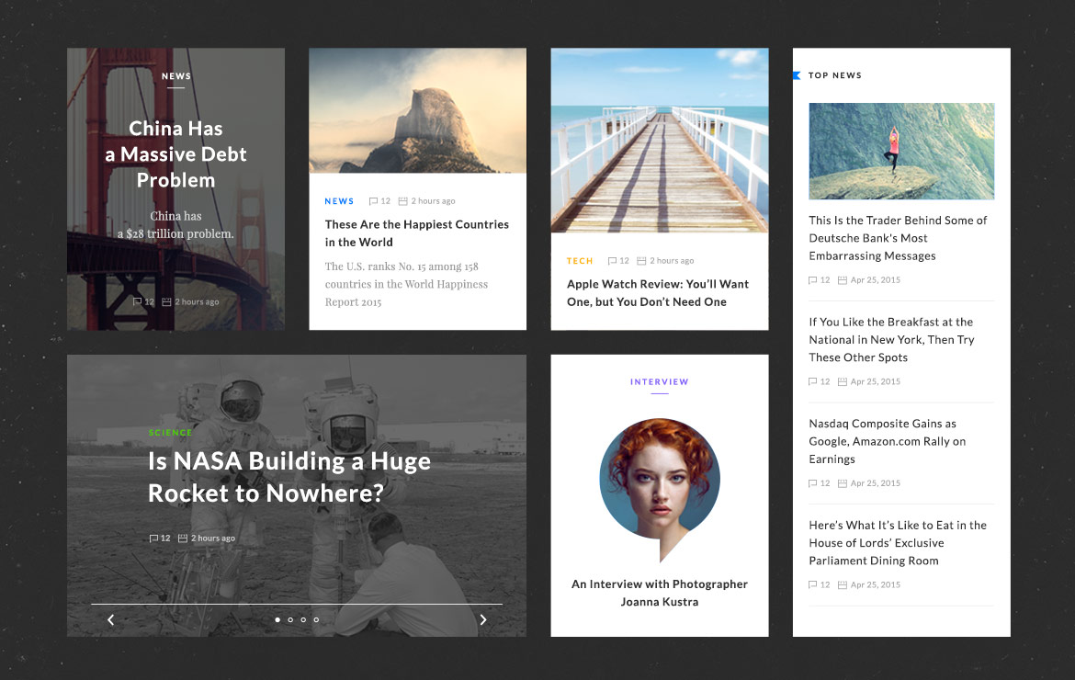Viewport: 1075px width, 680px height.
Task: Click the calendar icon on the Happiest Countries card
Action: point(403,201)
